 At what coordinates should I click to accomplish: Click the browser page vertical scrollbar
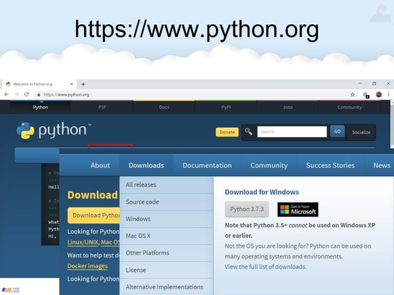point(392,125)
